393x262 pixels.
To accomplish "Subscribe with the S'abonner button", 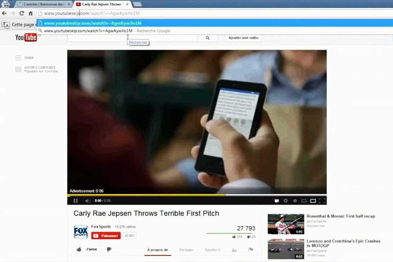I will pyautogui.click(x=106, y=236).
